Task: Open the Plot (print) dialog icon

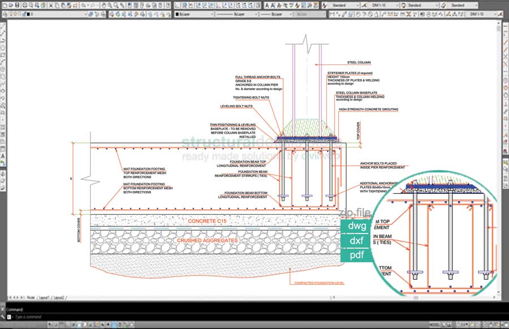Action: point(25,5)
